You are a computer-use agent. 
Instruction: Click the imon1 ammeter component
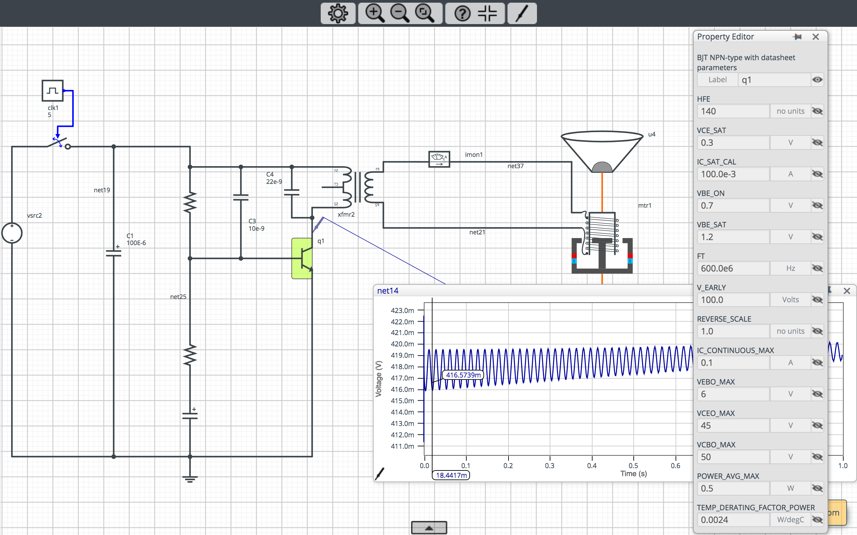coord(439,159)
